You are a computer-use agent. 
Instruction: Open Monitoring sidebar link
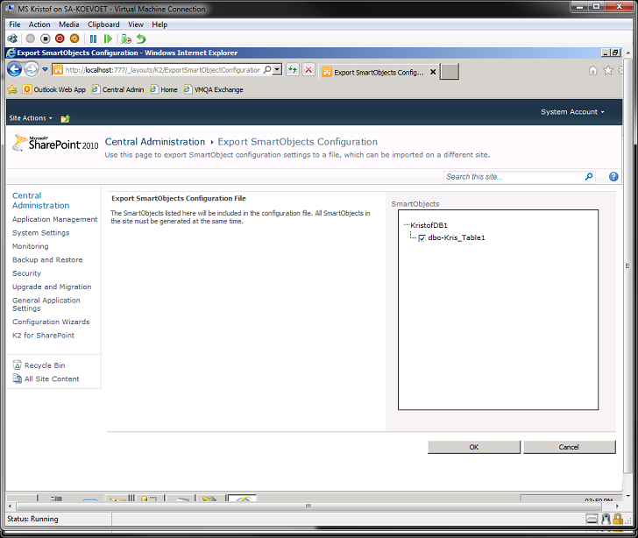30,246
